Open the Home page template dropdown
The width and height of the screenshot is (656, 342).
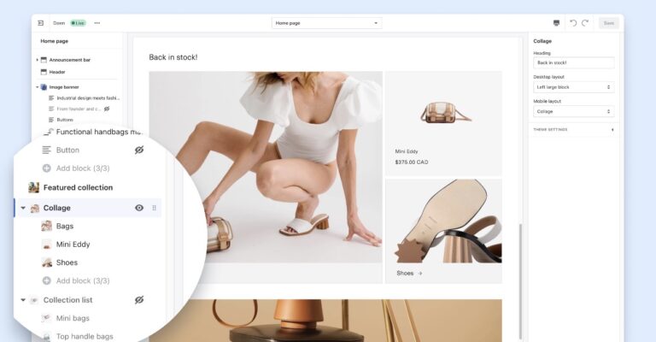click(327, 23)
